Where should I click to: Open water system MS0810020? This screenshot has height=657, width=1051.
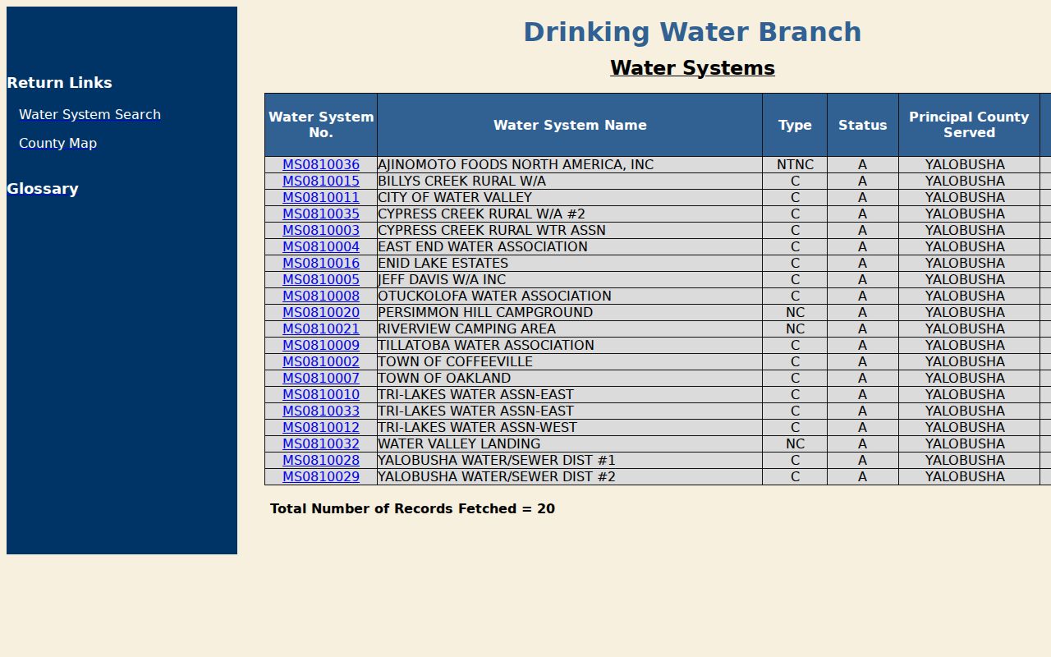(x=321, y=312)
